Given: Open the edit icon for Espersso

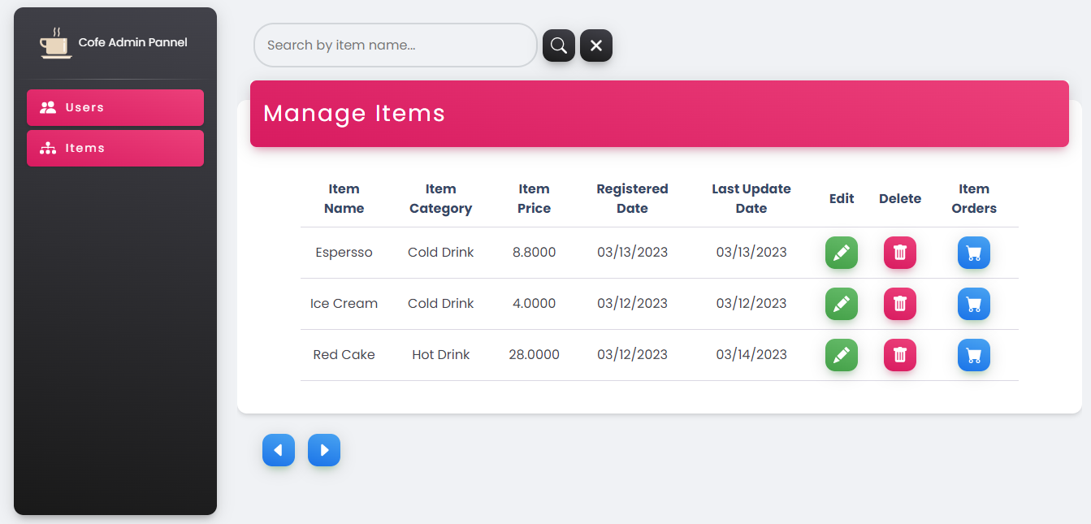Looking at the screenshot, I should point(841,253).
